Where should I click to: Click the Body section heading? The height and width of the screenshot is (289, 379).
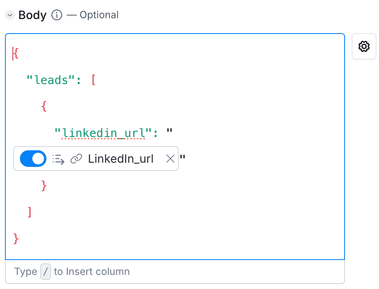(32, 15)
